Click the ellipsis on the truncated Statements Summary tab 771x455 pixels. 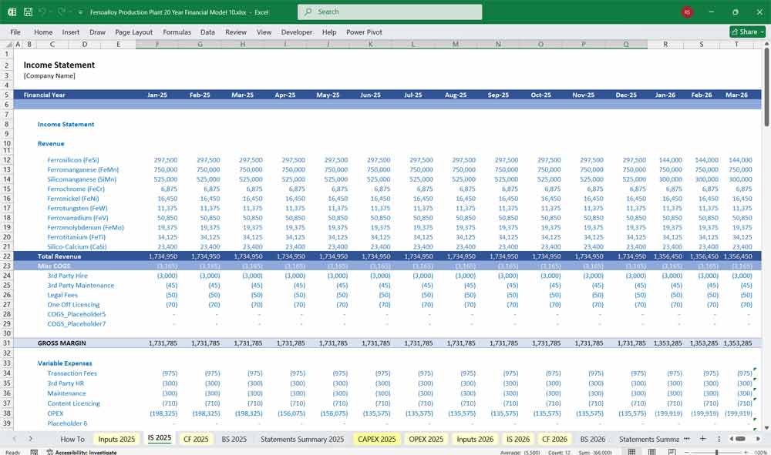coord(686,439)
